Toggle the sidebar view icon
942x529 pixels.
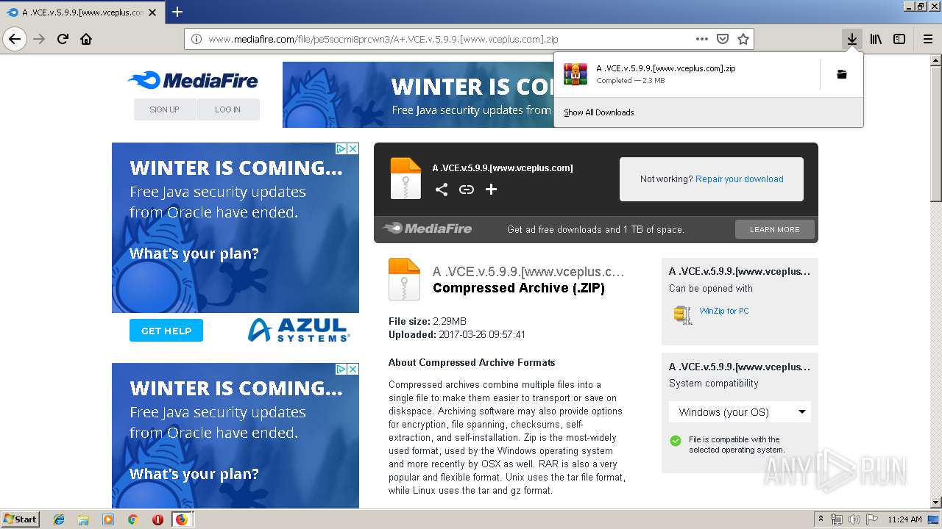click(899, 39)
